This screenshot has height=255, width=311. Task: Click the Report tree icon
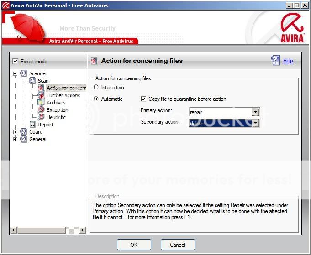(32, 125)
